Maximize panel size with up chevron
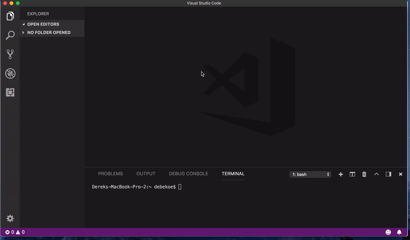 coord(376,174)
